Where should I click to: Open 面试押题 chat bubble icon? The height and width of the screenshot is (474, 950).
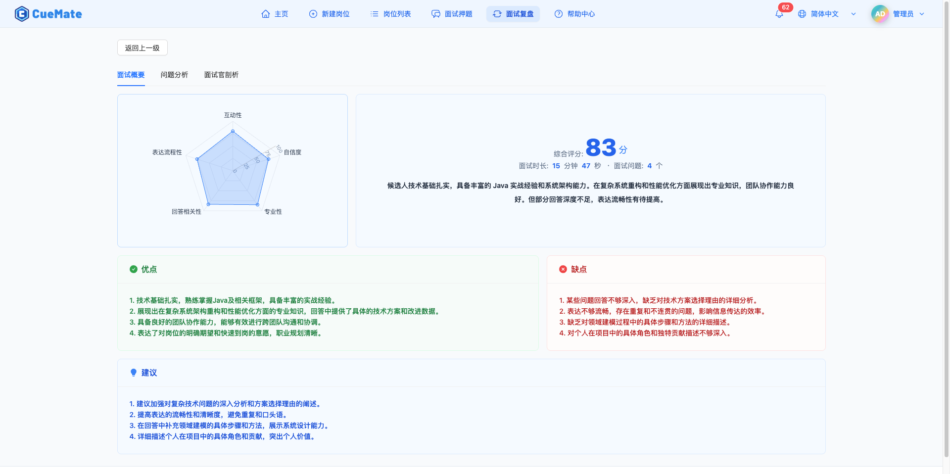435,14
